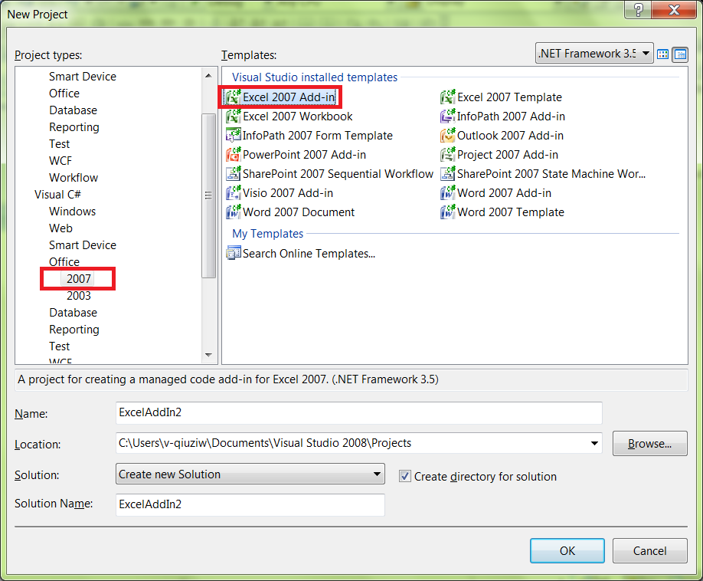Switch templates view to large icons
The width and height of the screenshot is (703, 581).
coord(663,54)
